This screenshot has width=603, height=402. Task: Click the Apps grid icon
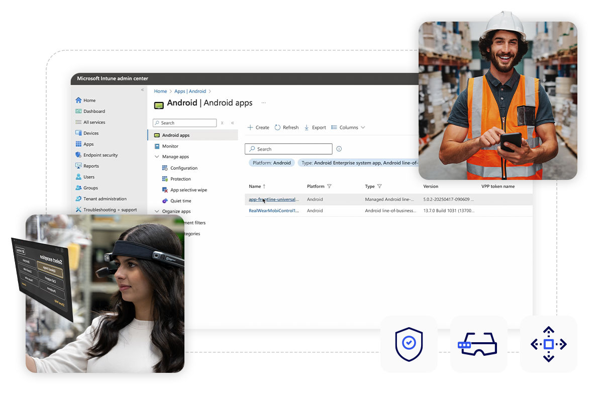(78, 144)
